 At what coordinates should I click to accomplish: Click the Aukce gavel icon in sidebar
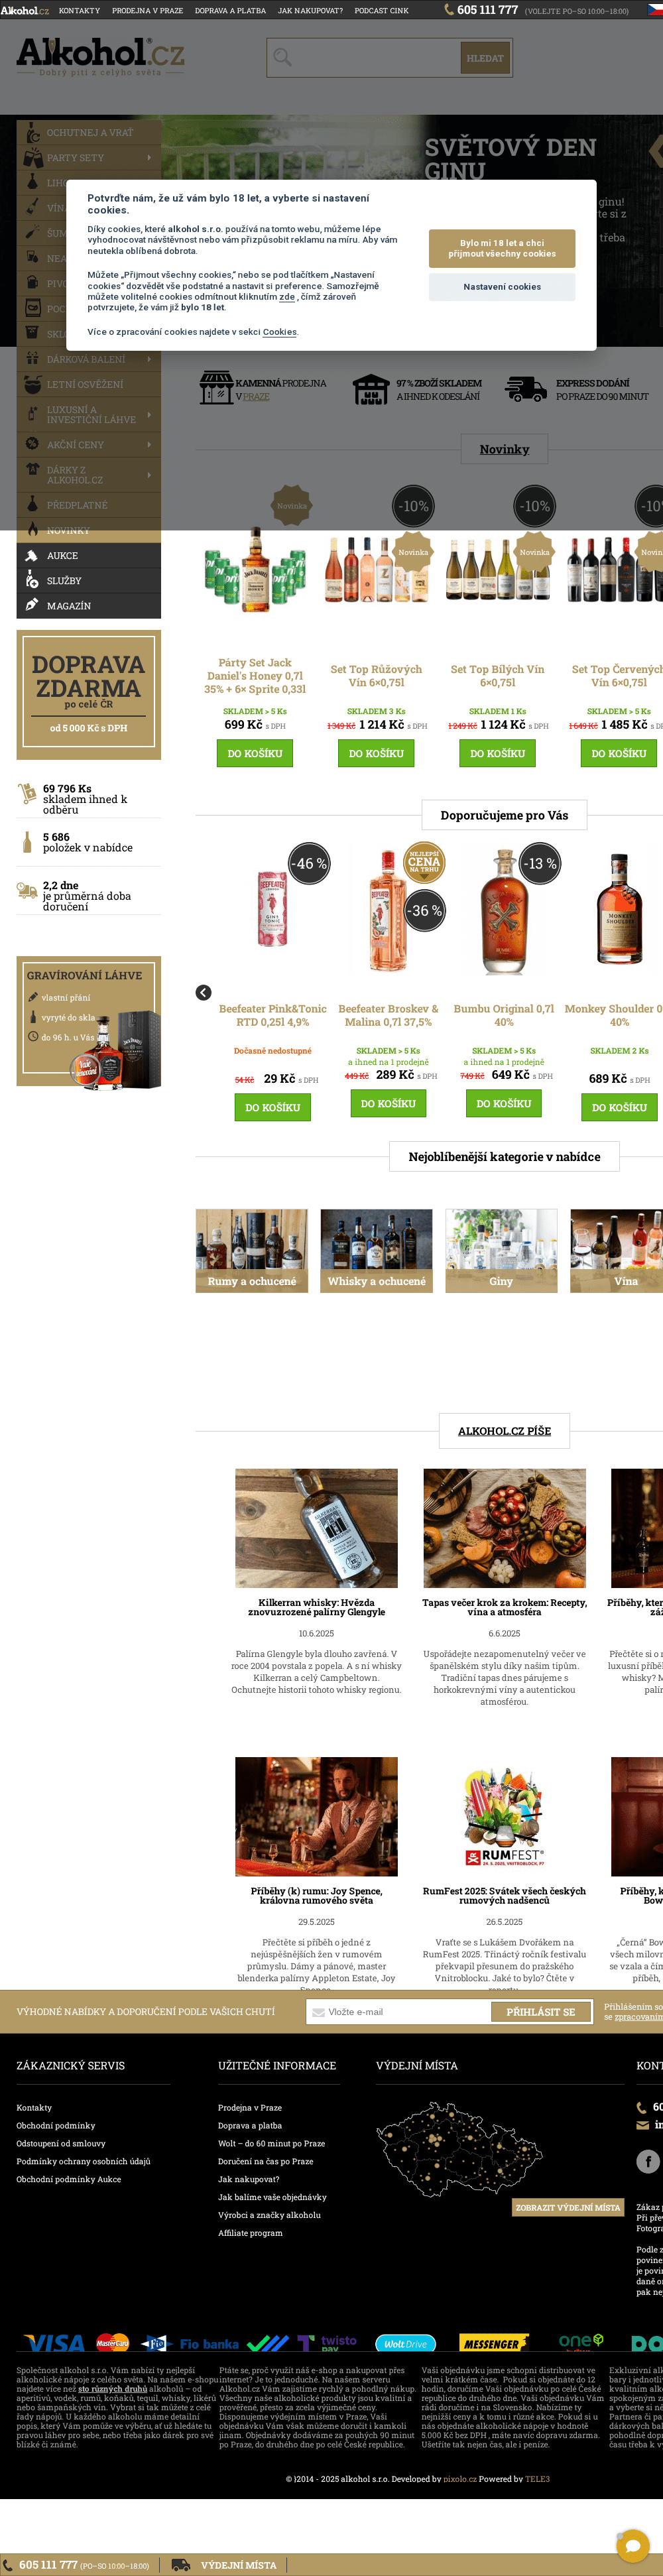point(32,555)
